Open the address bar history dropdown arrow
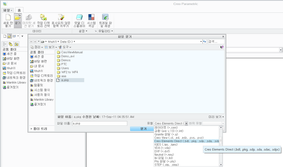The height and width of the screenshot is (167, 283). (201, 42)
